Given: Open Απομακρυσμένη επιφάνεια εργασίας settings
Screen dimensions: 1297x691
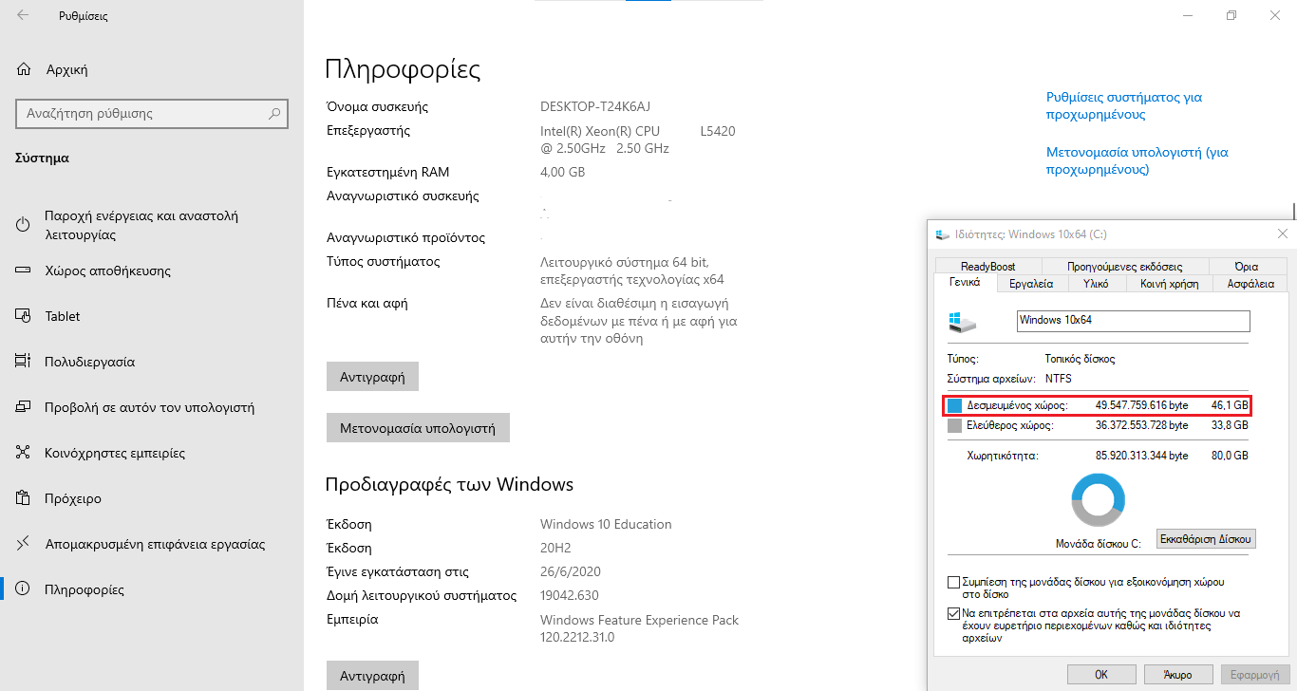Looking at the screenshot, I should tap(152, 544).
